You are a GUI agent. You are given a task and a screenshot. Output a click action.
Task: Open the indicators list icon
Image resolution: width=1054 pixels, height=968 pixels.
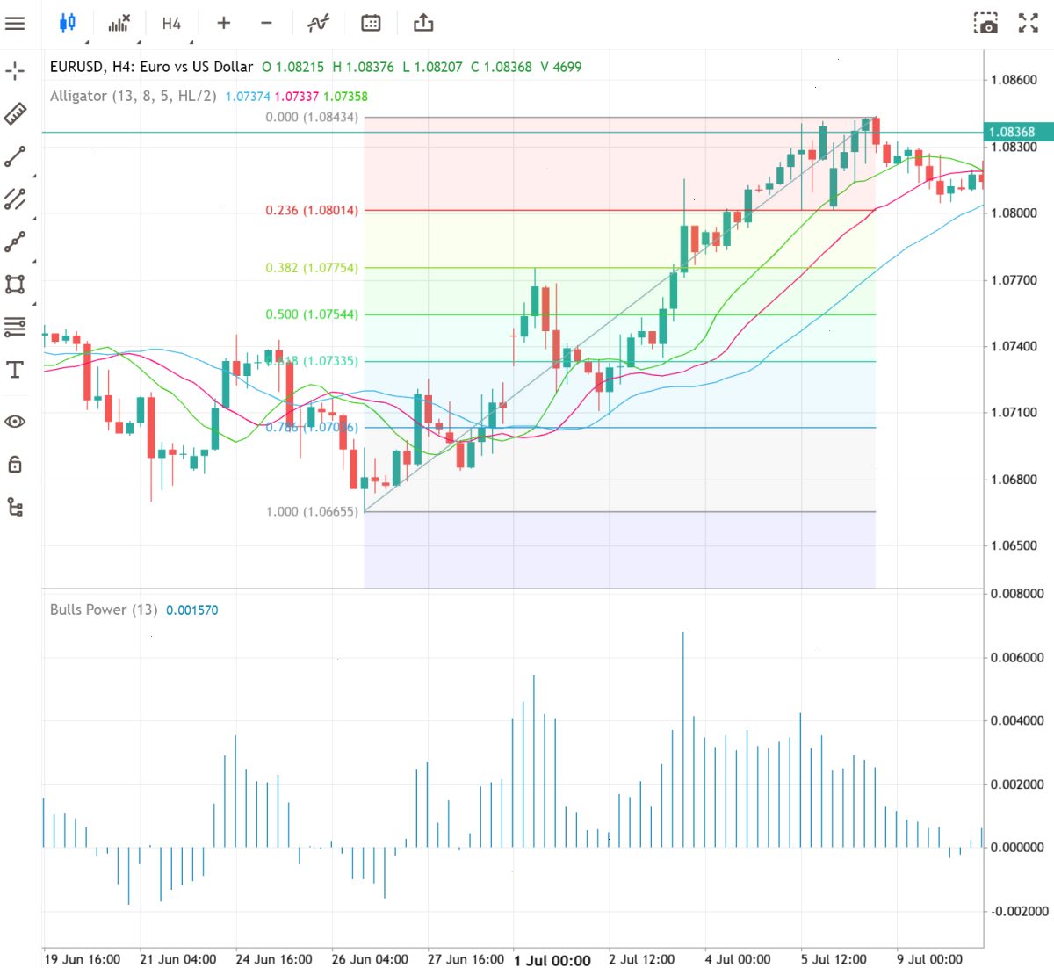(x=119, y=23)
